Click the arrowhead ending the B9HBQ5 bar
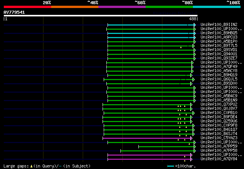 click(195, 33)
